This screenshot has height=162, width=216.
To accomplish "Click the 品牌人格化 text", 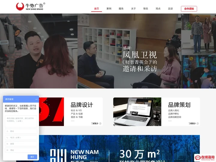I will (x=174, y=110).
